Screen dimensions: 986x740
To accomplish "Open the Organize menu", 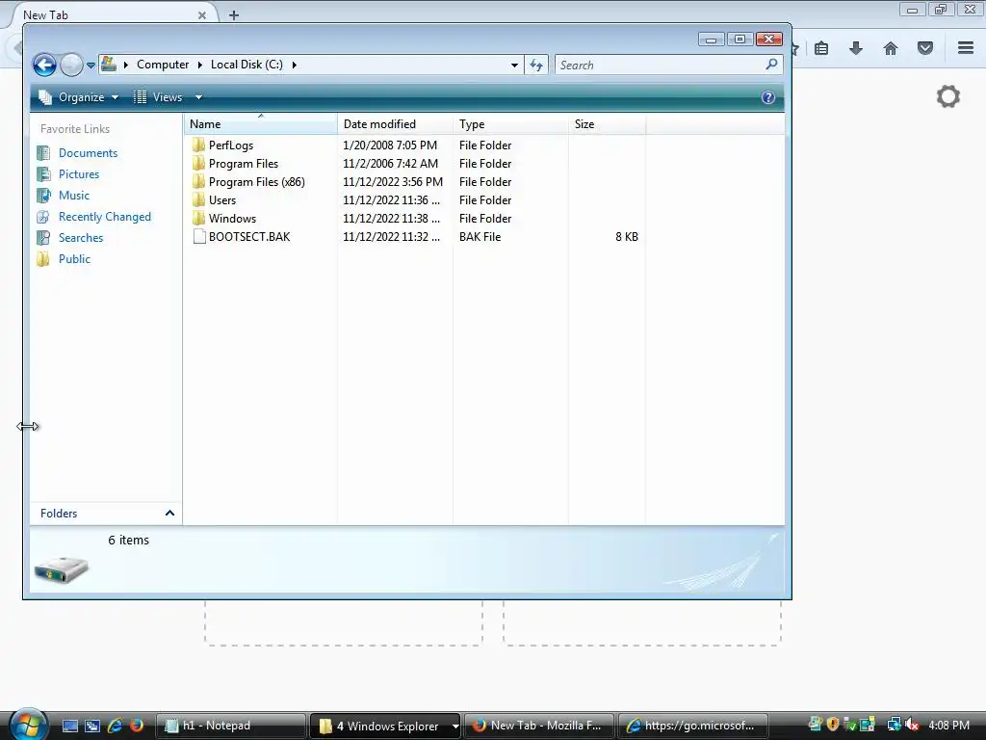I will [x=79, y=97].
